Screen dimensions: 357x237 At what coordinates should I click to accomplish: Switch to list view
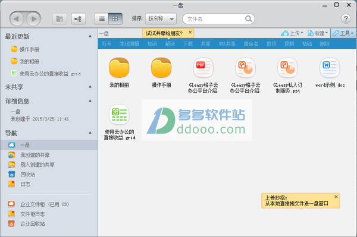point(102,19)
